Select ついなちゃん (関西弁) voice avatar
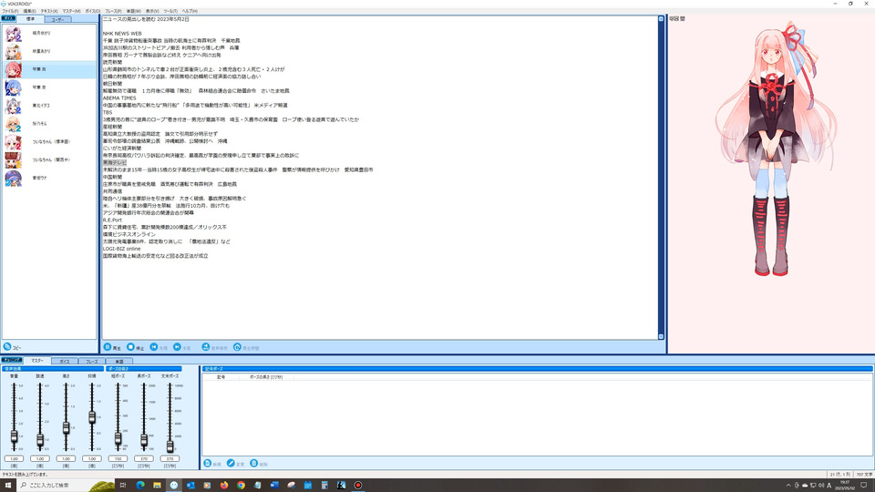Image resolution: width=875 pixels, height=492 pixels. (x=14, y=160)
